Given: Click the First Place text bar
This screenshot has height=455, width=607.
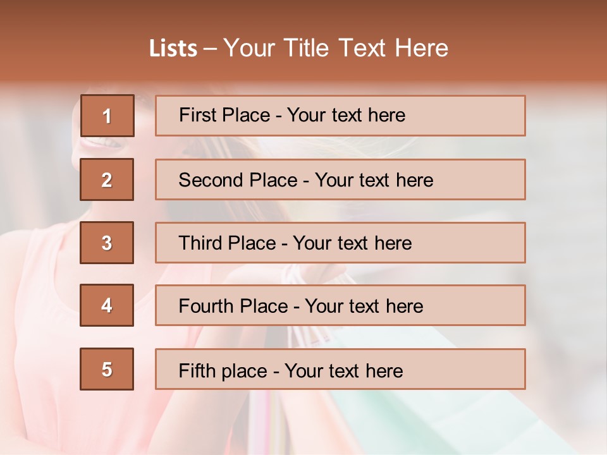Looking at the screenshot, I should pyautogui.click(x=340, y=116).
